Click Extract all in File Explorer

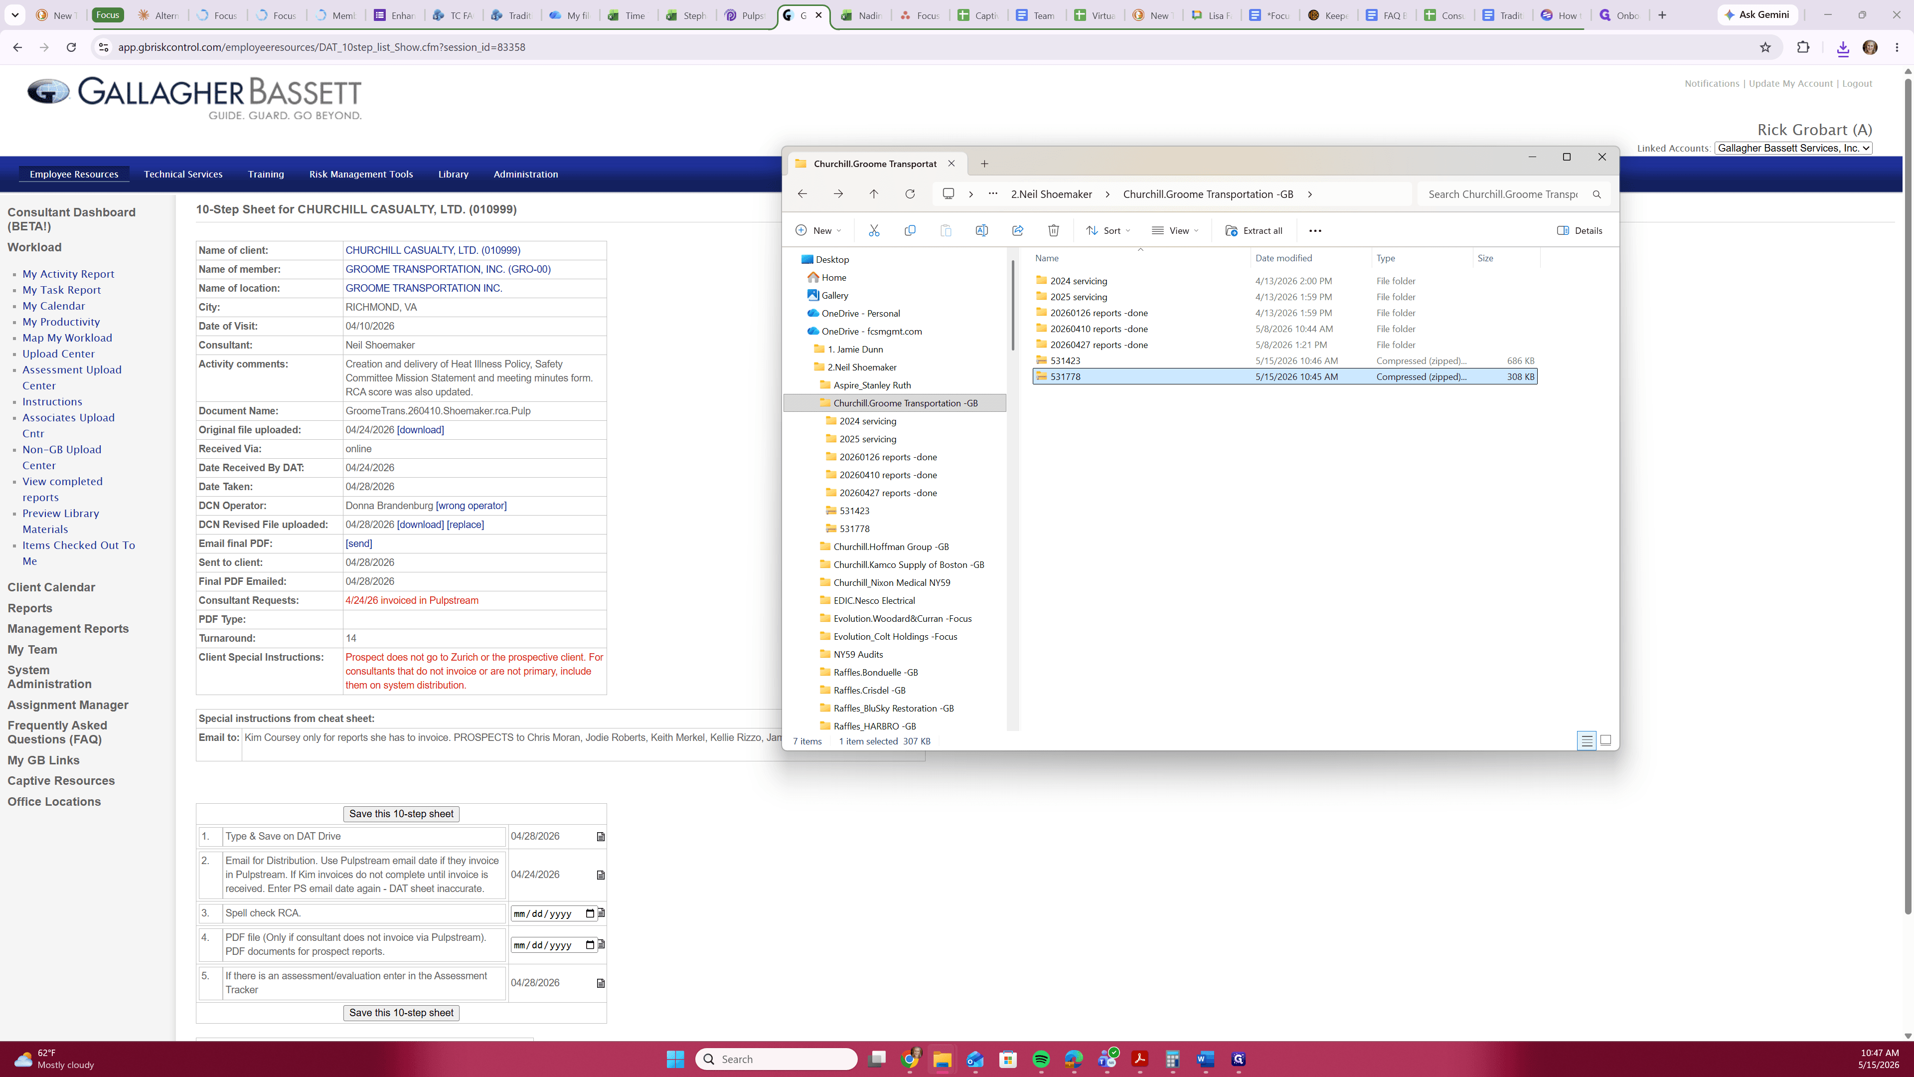tap(1254, 230)
